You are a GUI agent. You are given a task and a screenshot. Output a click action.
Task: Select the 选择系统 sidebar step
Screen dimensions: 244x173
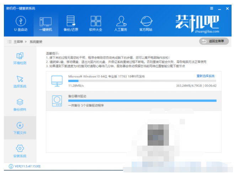[x=20, y=82]
